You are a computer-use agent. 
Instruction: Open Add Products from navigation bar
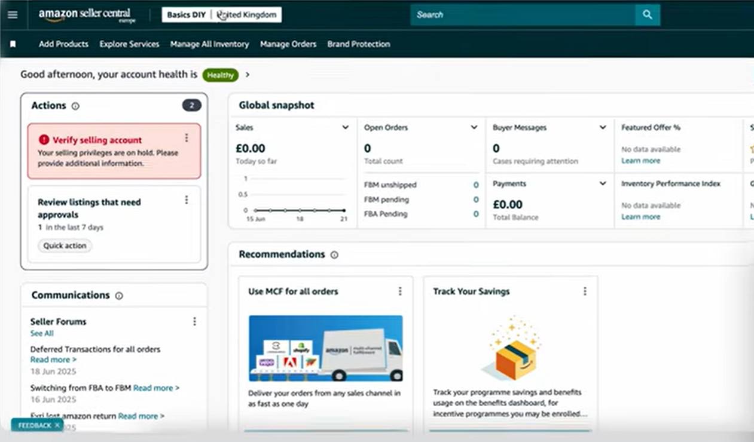(x=63, y=44)
